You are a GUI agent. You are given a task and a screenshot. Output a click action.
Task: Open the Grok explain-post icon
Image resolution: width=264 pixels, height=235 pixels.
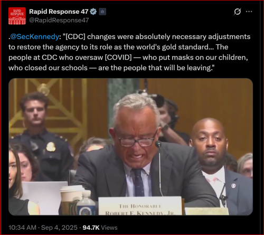click(x=237, y=12)
